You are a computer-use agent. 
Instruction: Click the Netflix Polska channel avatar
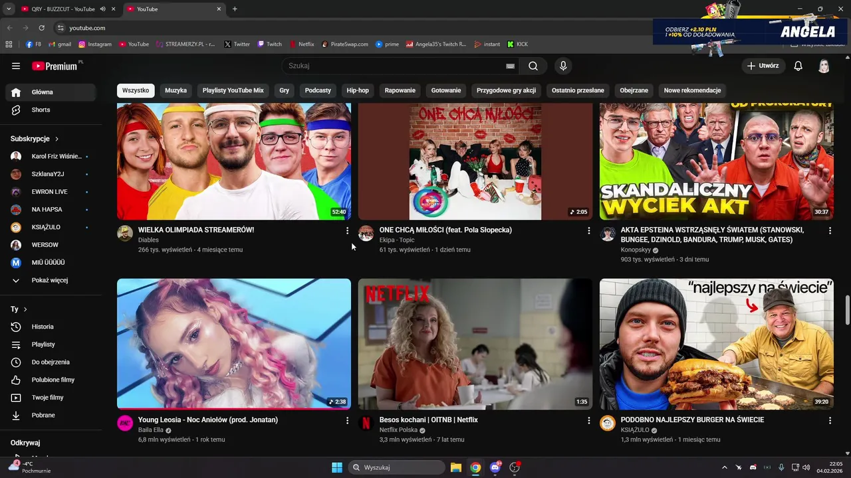pos(366,423)
